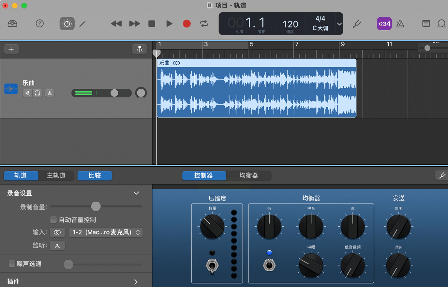Solo the 乐曲 track with headphones

(37, 93)
